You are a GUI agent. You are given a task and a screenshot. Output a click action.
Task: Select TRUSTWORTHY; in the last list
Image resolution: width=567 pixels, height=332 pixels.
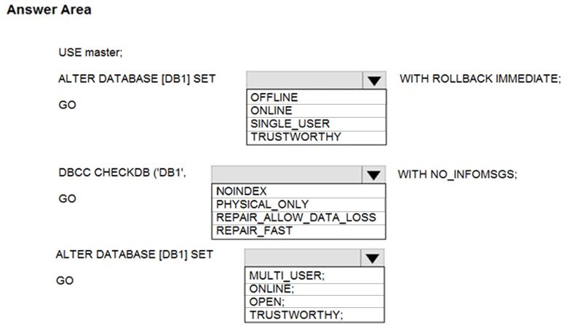(x=296, y=315)
